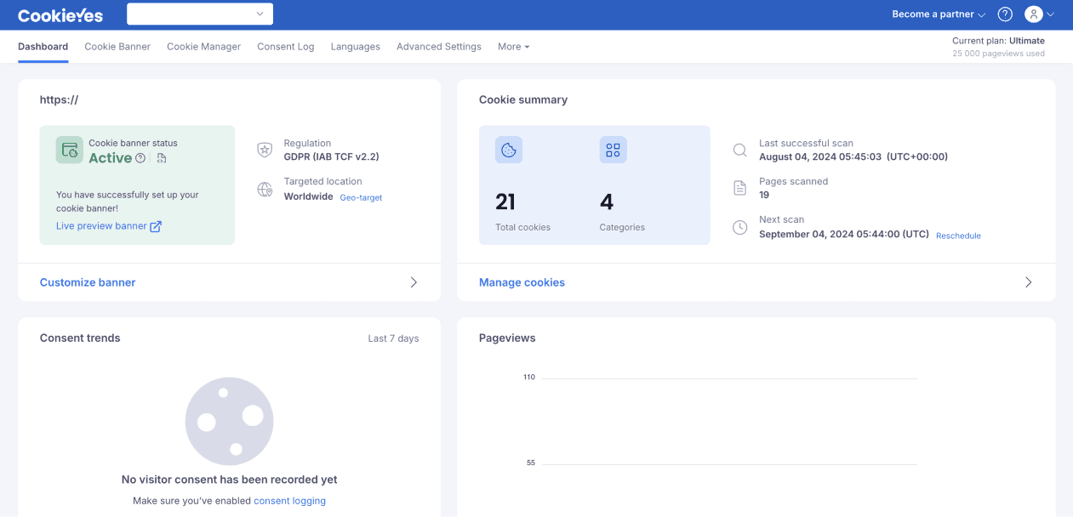This screenshot has height=517, width=1073.
Task: Click the GDPR (IAB TCF v2.2) value
Action: click(x=331, y=157)
